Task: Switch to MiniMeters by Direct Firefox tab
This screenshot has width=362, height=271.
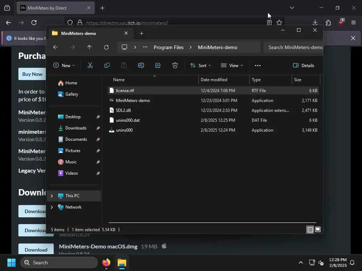Action: [x=56, y=8]
